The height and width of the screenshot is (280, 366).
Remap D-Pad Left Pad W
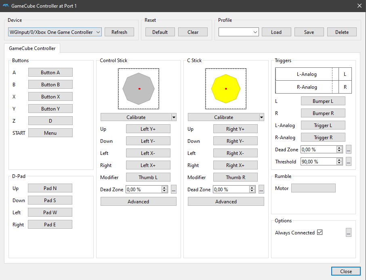50,212
